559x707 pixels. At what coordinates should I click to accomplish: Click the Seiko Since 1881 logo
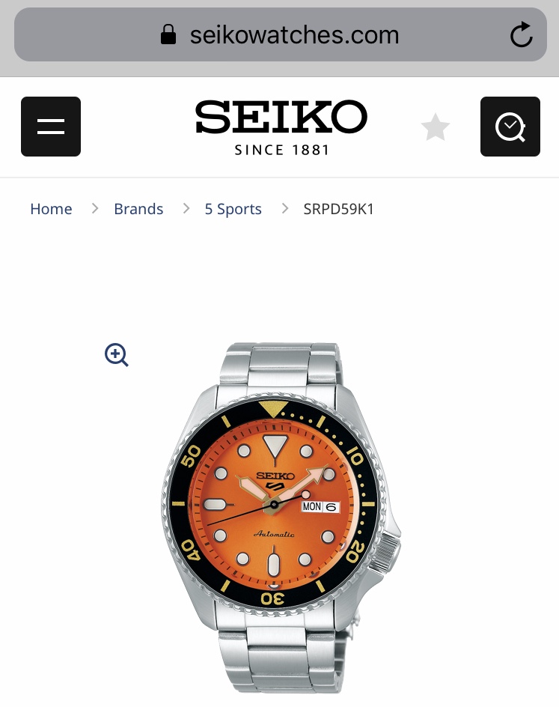[x=281, y=127]
